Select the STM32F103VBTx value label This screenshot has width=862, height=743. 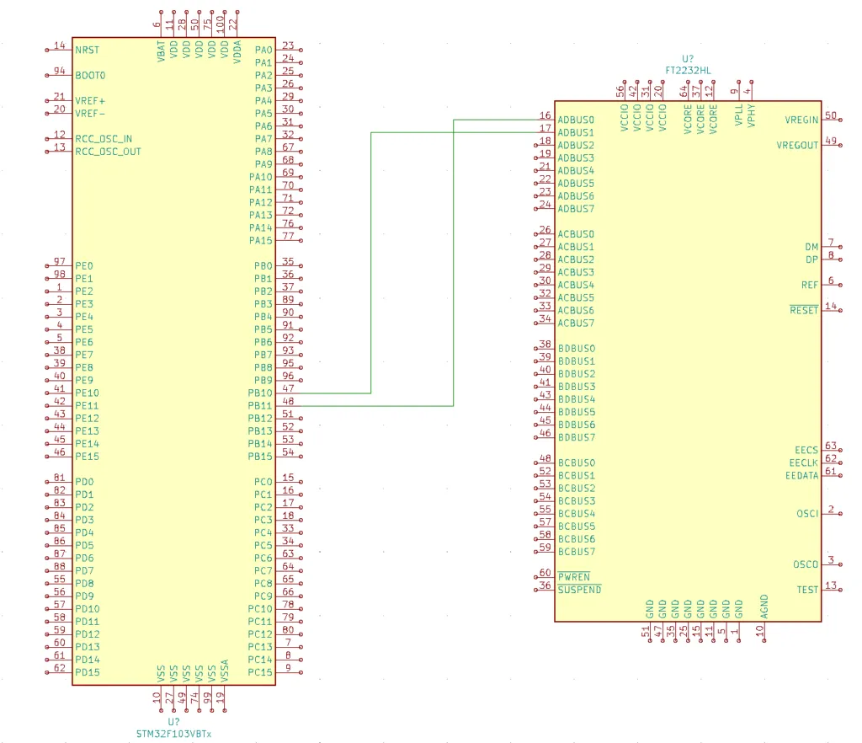(x=174, y=735)
